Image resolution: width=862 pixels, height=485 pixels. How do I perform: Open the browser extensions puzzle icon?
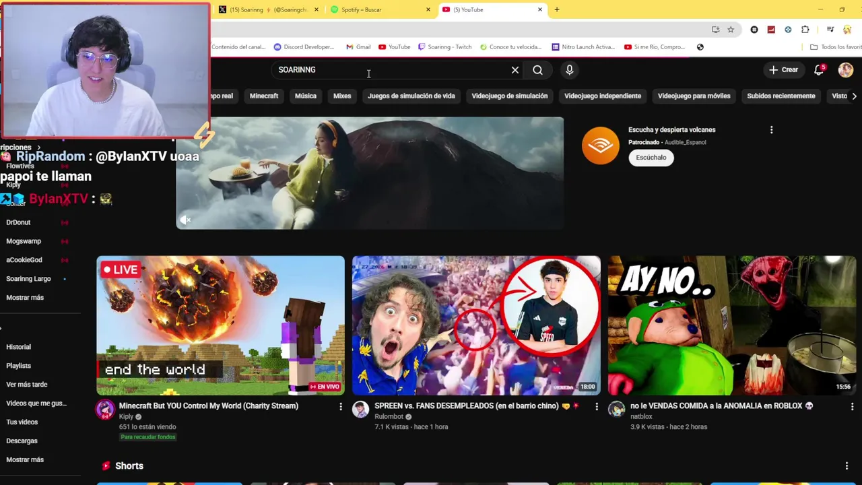[805, 30]
